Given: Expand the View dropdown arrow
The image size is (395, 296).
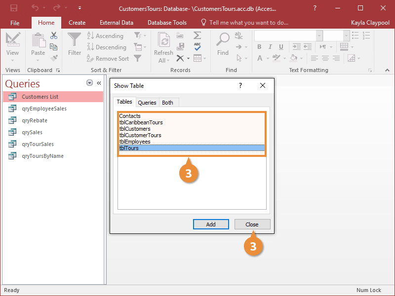Looking at the screenshot, I should pyautogui.click(x=13, y=60).
